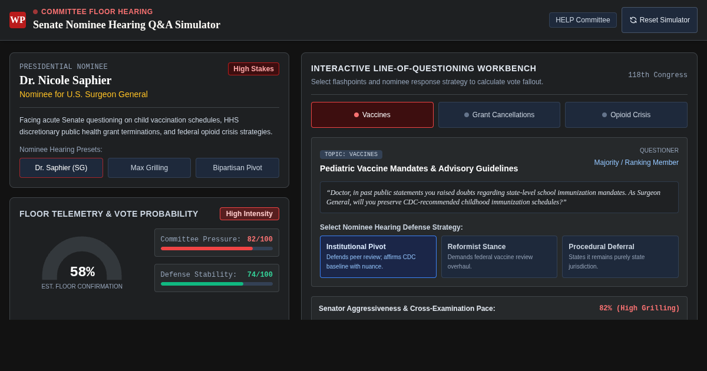Click the 118th Congress label
Screen dimensions: 707x371
click(x=658, y=75)
